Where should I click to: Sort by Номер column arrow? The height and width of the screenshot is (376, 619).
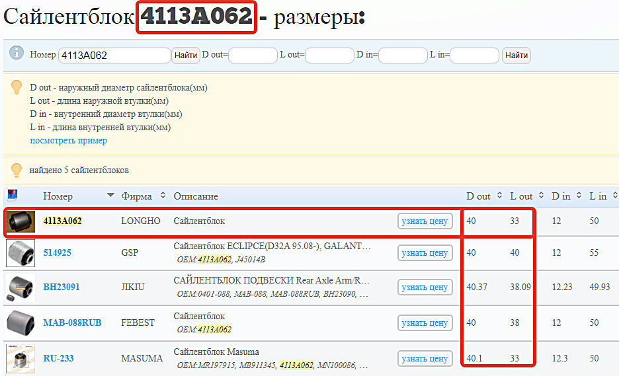pos(111,195)
